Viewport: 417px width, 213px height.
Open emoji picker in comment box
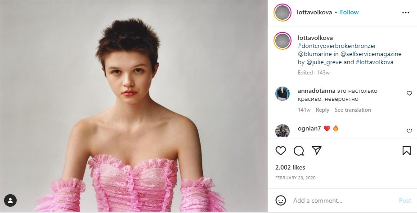(x=281, y=200)
